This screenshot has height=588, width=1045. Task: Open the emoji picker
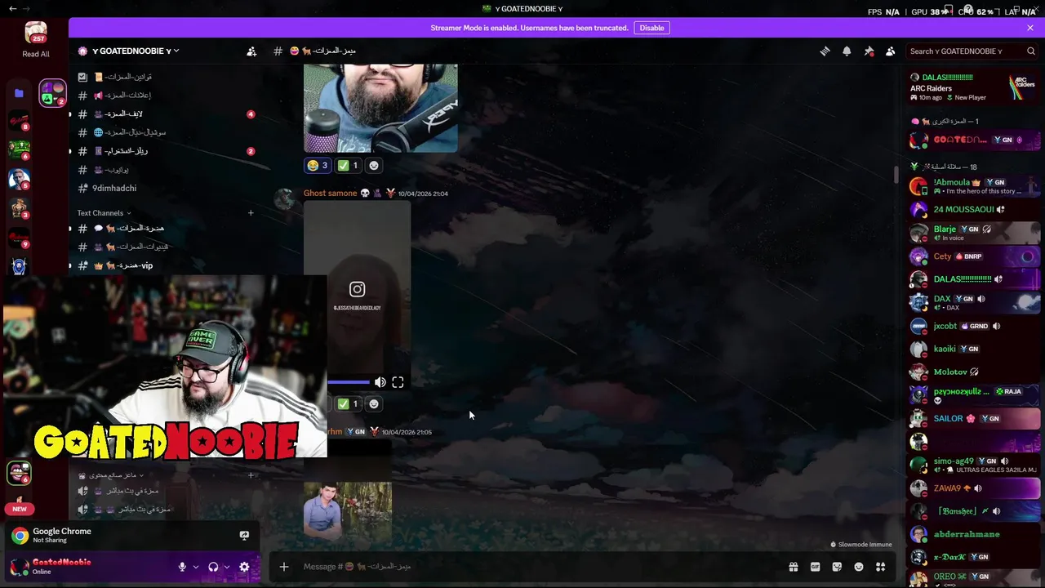coord(859,567)
